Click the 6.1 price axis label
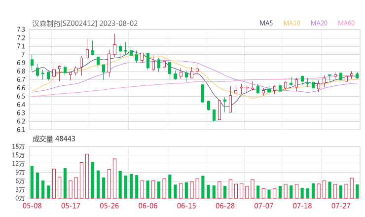 pyautogui.click(x=21, y=130)
